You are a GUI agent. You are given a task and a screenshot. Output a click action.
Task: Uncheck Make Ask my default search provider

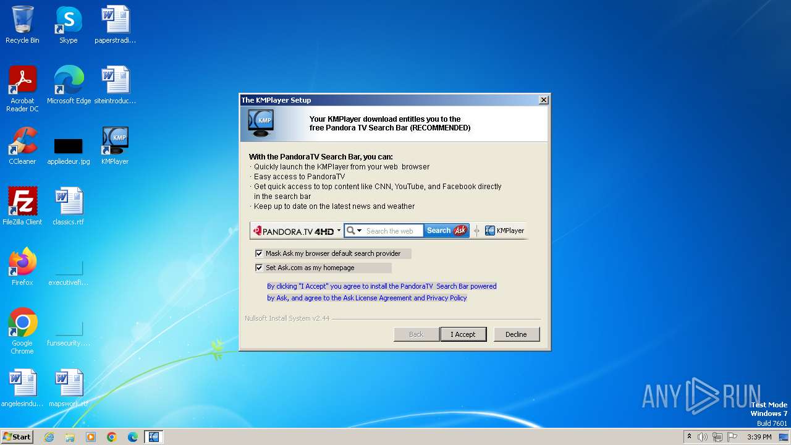coord(259,253)
